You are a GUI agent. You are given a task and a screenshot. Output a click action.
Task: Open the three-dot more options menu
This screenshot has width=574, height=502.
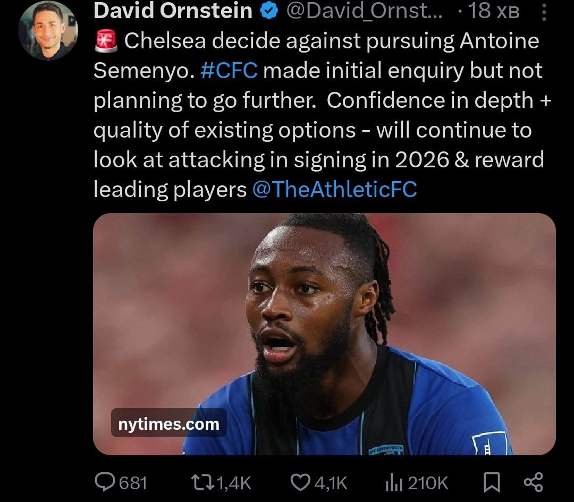point(544,12)
